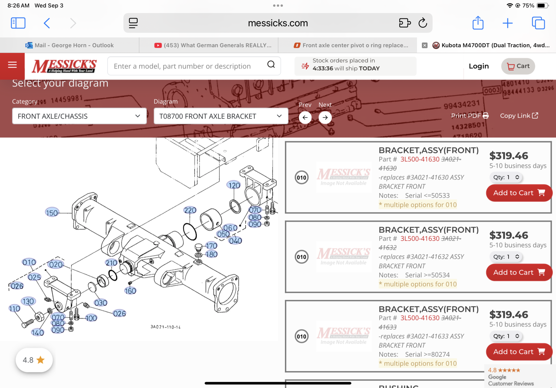Viewport: 556px width, 388px height.
Task: Add Serial >=50534 bracket to cart
Action: pyautogui.click(x=519, y=272)
